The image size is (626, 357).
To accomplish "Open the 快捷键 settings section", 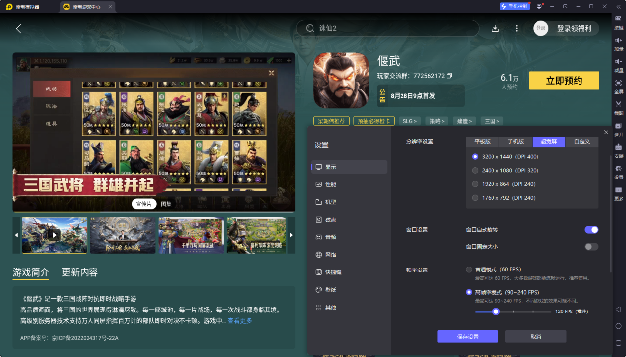I will [349, 272].
